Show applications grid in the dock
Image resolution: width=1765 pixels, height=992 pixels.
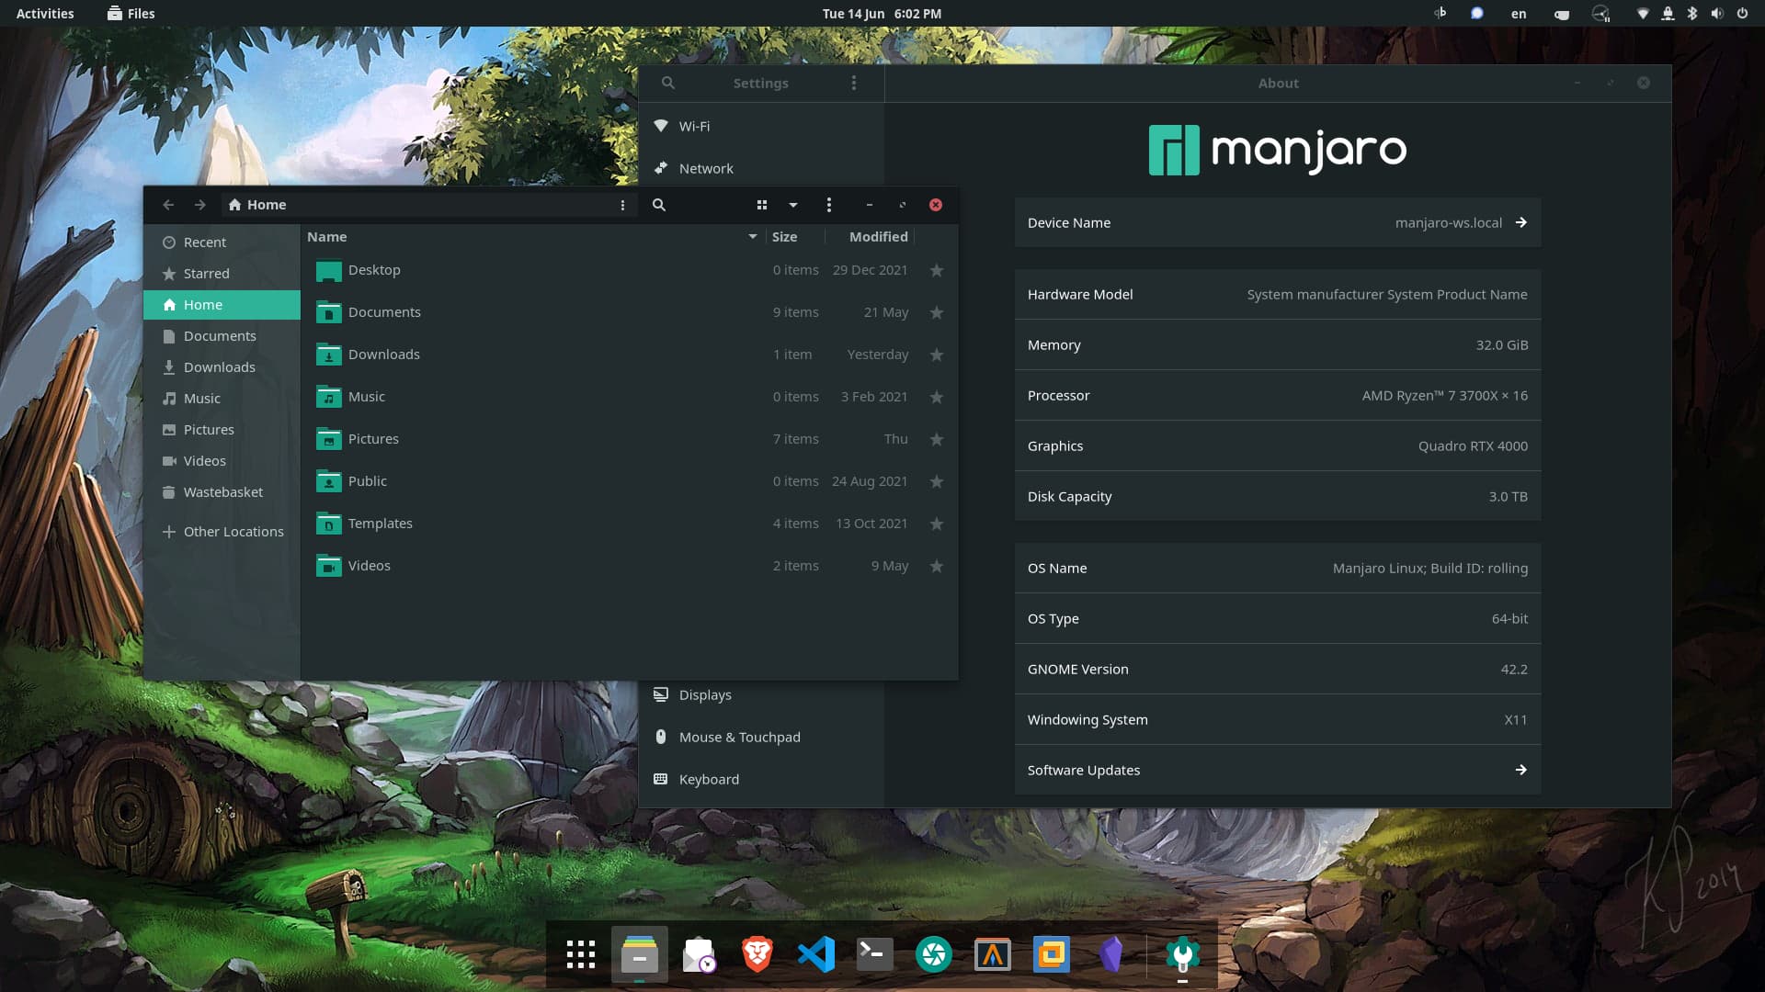point(581,954)
